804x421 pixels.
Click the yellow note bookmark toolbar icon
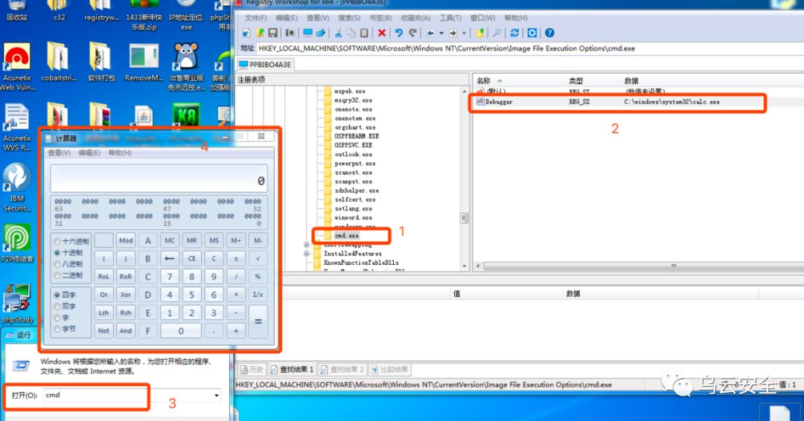[480, 33]
